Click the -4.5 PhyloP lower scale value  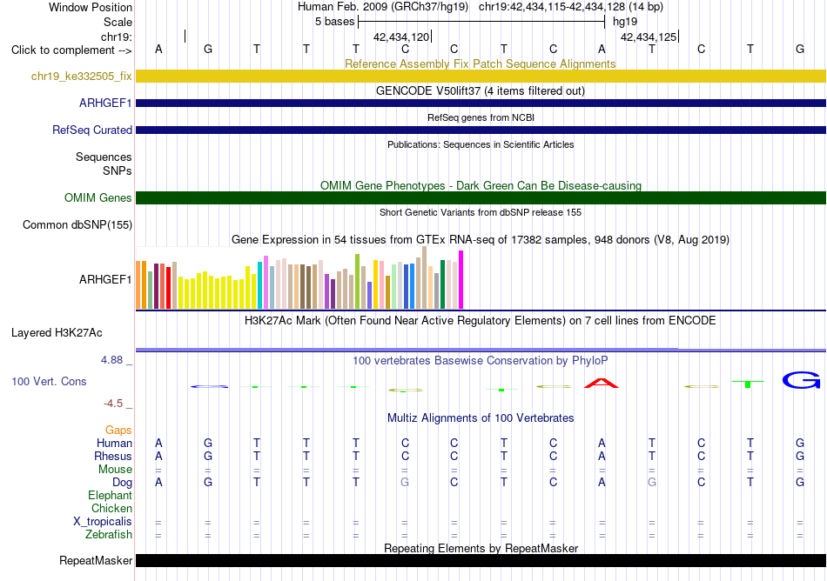click(x=113, y=404)
